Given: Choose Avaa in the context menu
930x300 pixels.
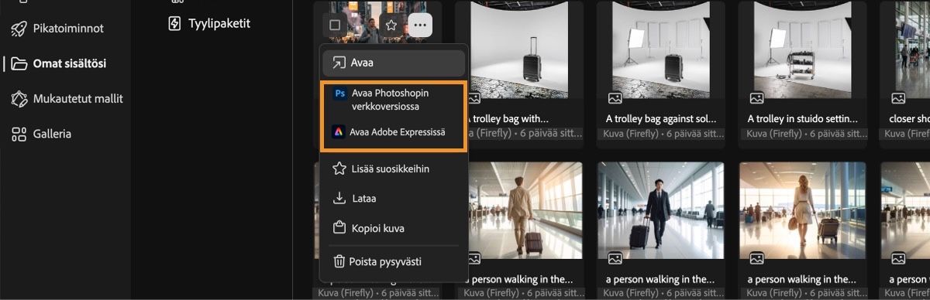Looking at the screenshot, I should [394, 63].
